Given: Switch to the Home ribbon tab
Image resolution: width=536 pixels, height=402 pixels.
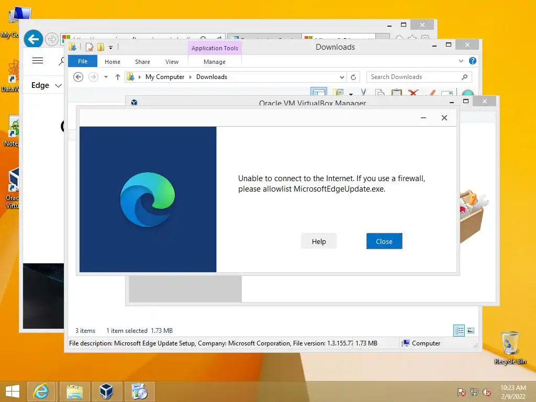Looking at the screenshot, I should (x=113, y=62).
